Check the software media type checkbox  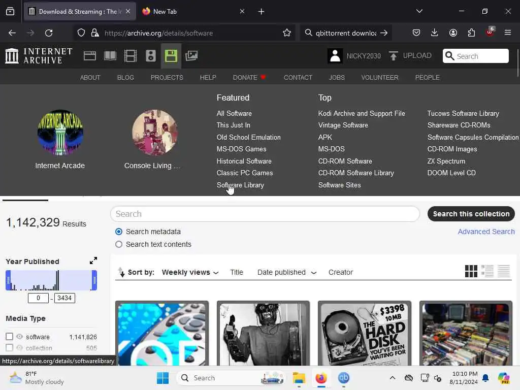(x=9, y=337)
